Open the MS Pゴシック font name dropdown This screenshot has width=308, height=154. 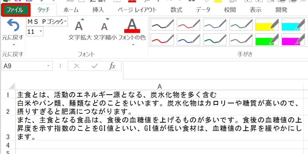point(65,21)
